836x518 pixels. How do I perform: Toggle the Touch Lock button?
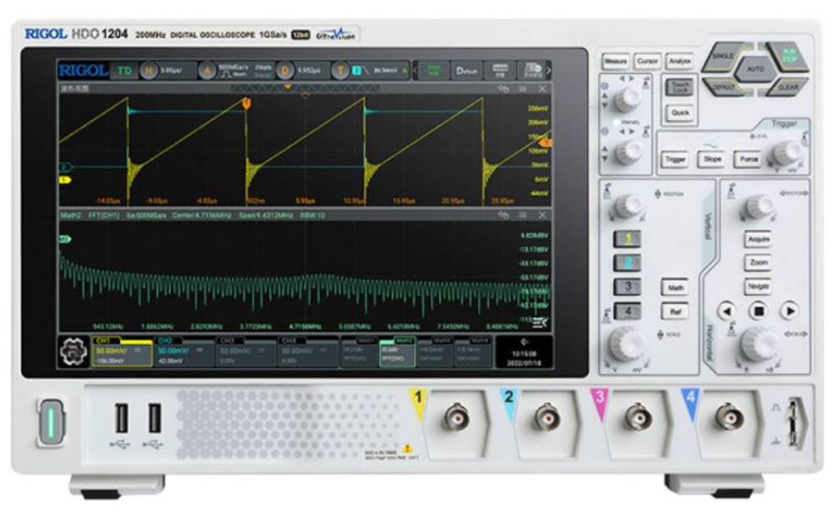click(x=680, y=87)
